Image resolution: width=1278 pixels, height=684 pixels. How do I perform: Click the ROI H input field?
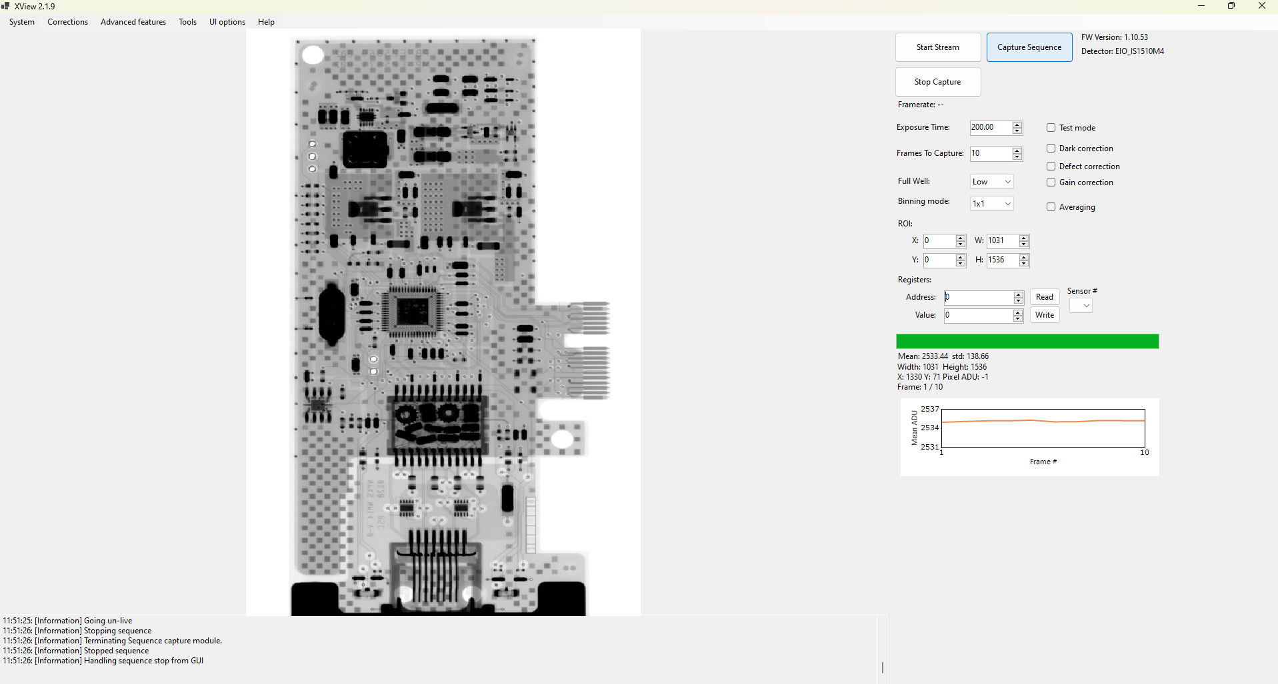[x=1003, y=260]
